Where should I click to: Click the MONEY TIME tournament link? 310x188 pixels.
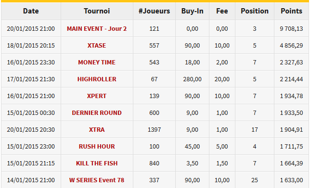(97, 62)
